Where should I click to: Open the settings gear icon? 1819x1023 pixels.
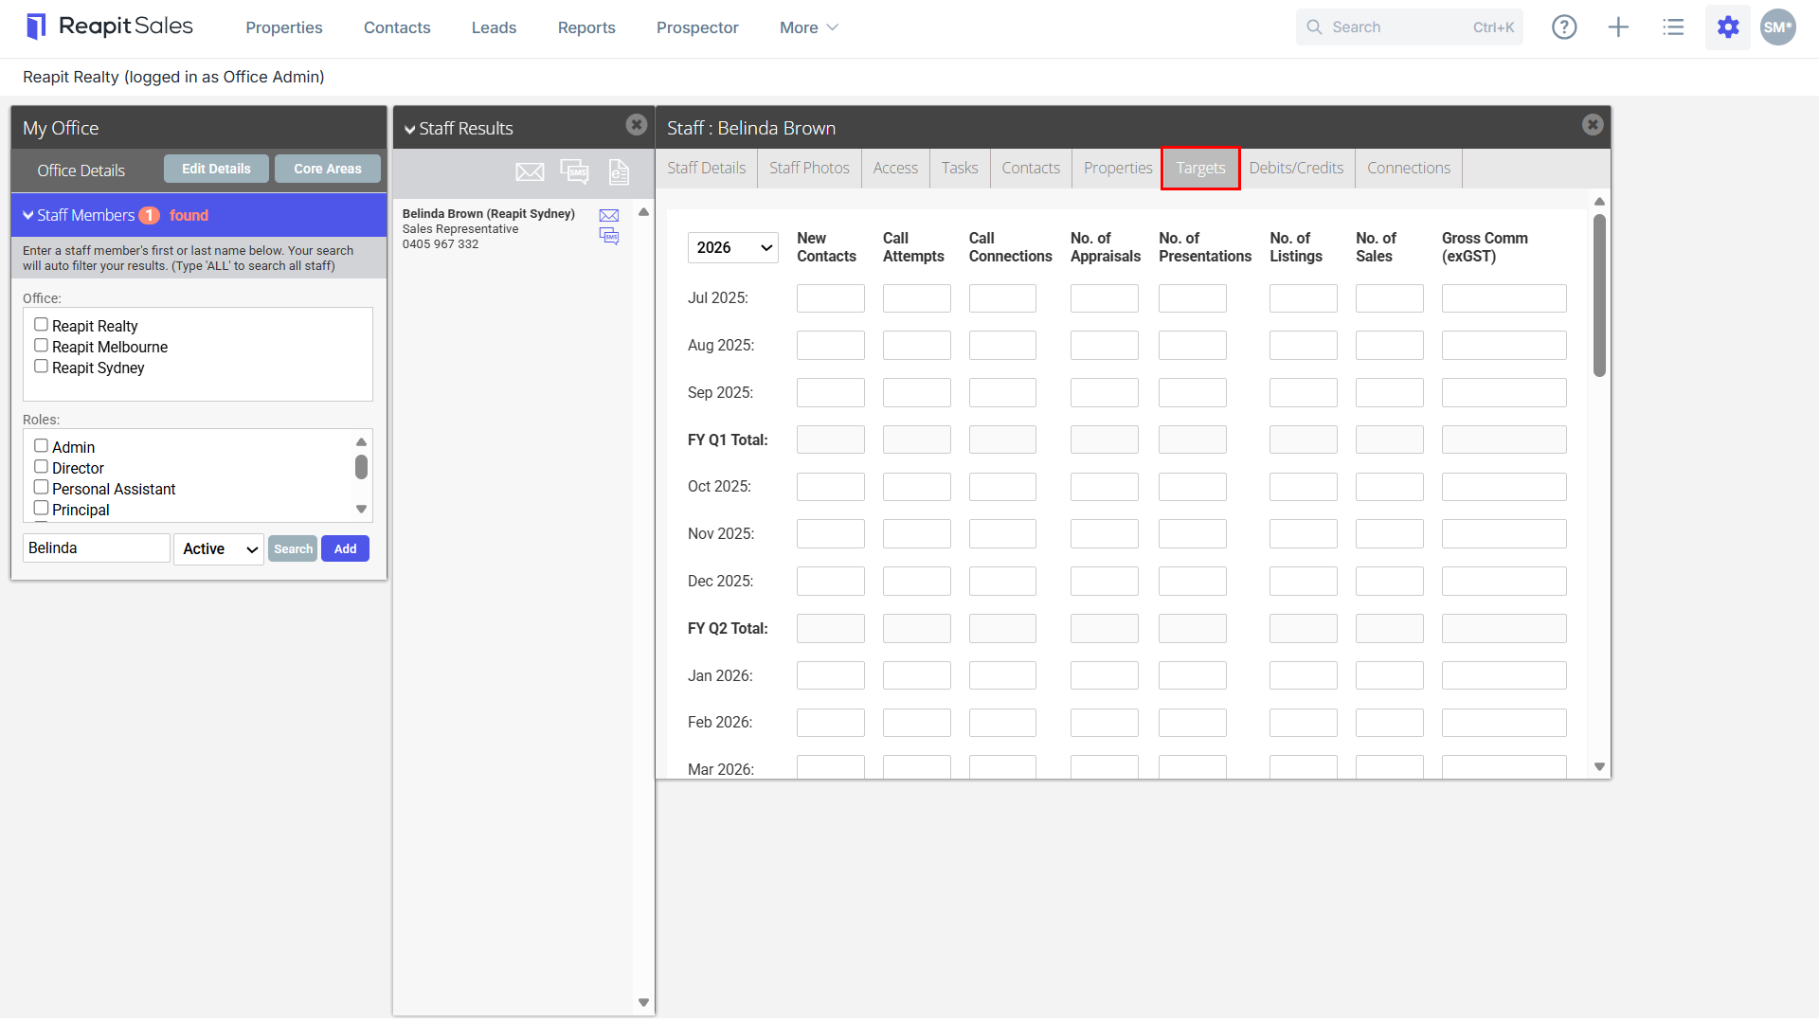pyautogui.click(x=1728, y=27)
